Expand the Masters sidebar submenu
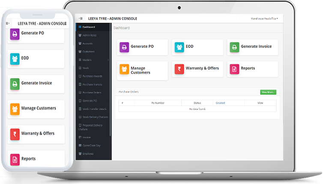 tap(87, 60)
